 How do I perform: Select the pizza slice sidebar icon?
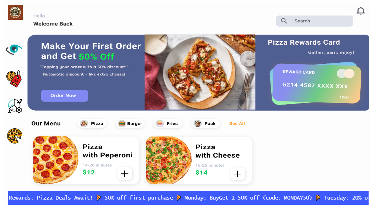click(x=15, y=136)
